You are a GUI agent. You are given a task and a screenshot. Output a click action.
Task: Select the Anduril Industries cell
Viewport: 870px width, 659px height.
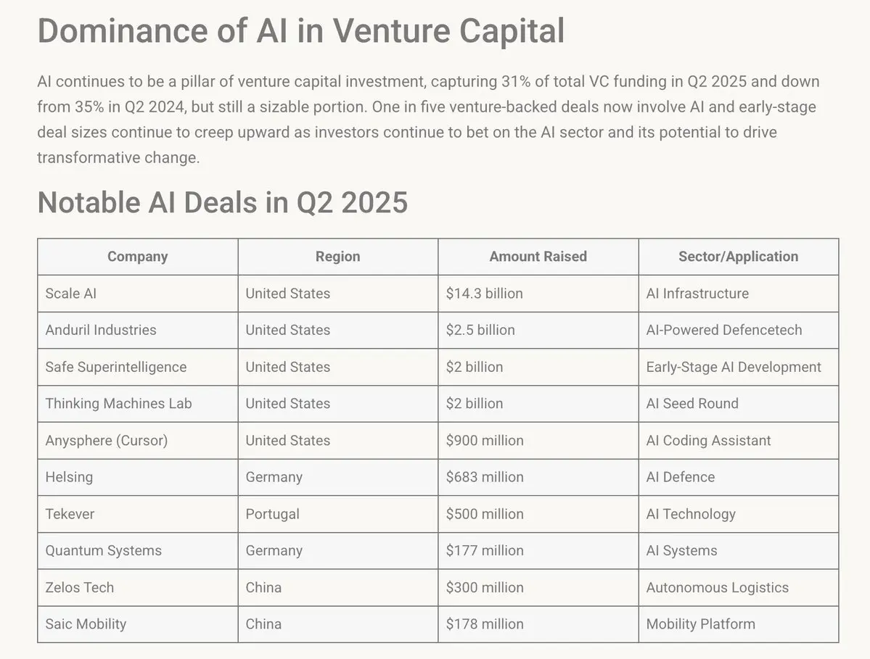point(138,330)
